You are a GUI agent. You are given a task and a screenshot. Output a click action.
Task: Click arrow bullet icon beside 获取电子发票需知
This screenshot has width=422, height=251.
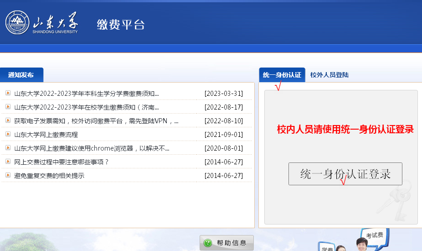click(8, 120)
